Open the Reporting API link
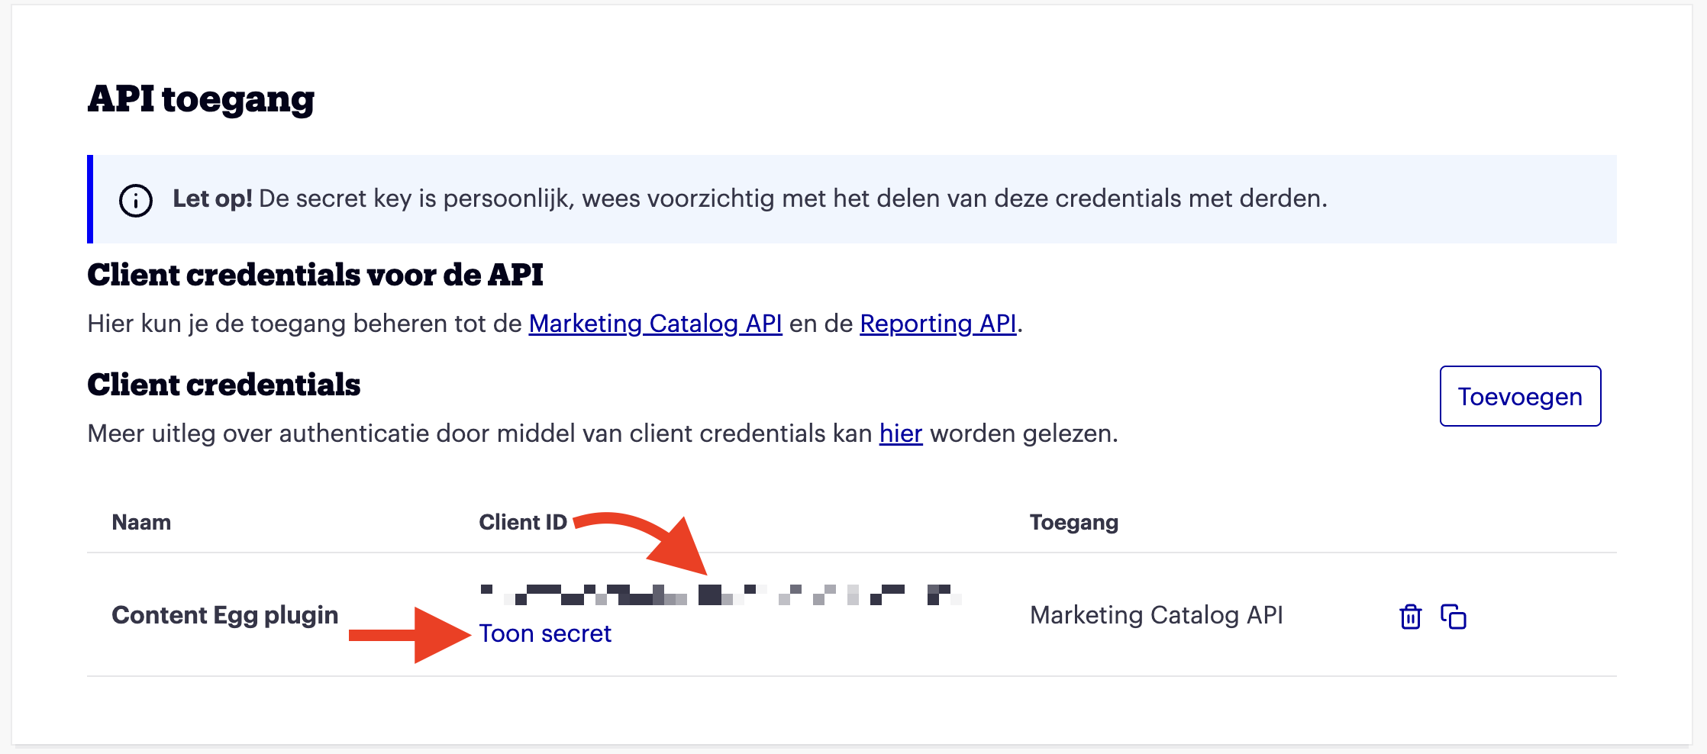The image size is (1707, 754). click(x=937, y=324)
